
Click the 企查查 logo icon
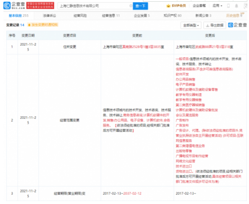pos(7,6)
